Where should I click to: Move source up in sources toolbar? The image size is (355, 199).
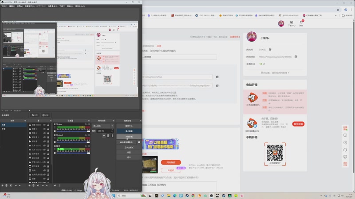pos(43,185)
